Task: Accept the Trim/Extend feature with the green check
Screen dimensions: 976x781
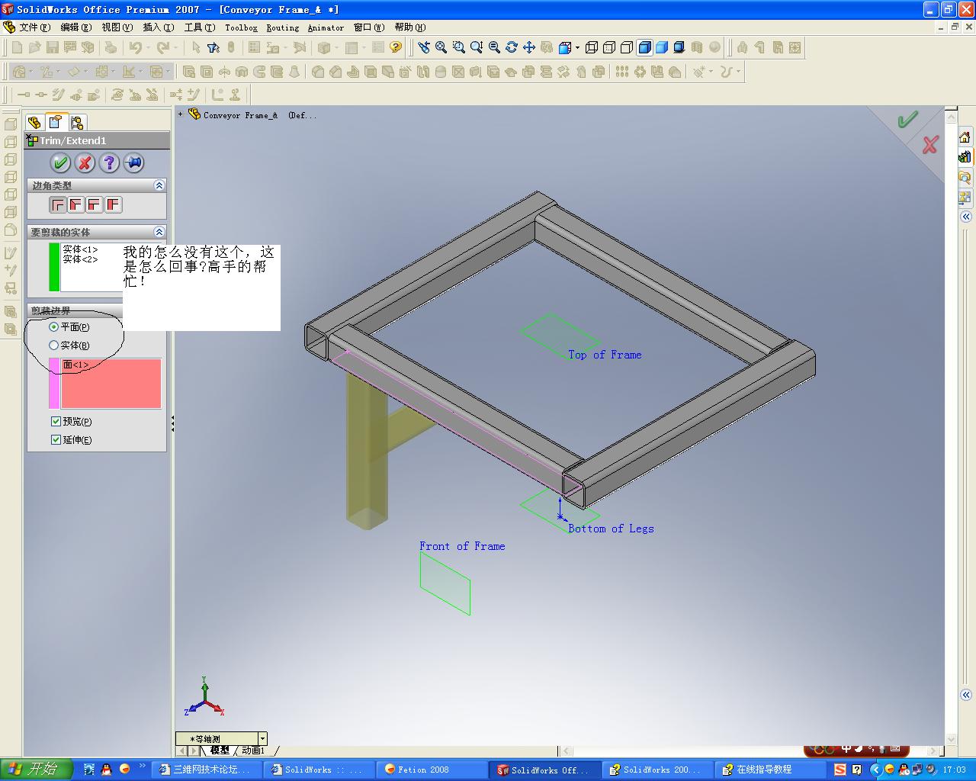Action: point(60,162)
